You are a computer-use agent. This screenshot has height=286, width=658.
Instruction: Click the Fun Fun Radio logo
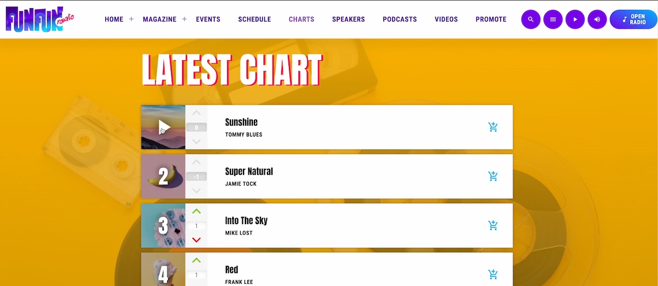coord(39,19)
